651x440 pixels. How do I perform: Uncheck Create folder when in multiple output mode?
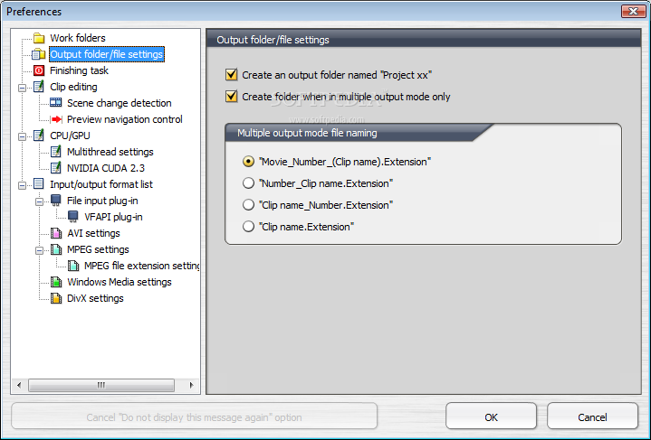pos(231,96)
